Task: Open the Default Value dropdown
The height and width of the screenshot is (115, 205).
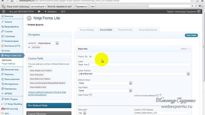Action: [105, 83]
